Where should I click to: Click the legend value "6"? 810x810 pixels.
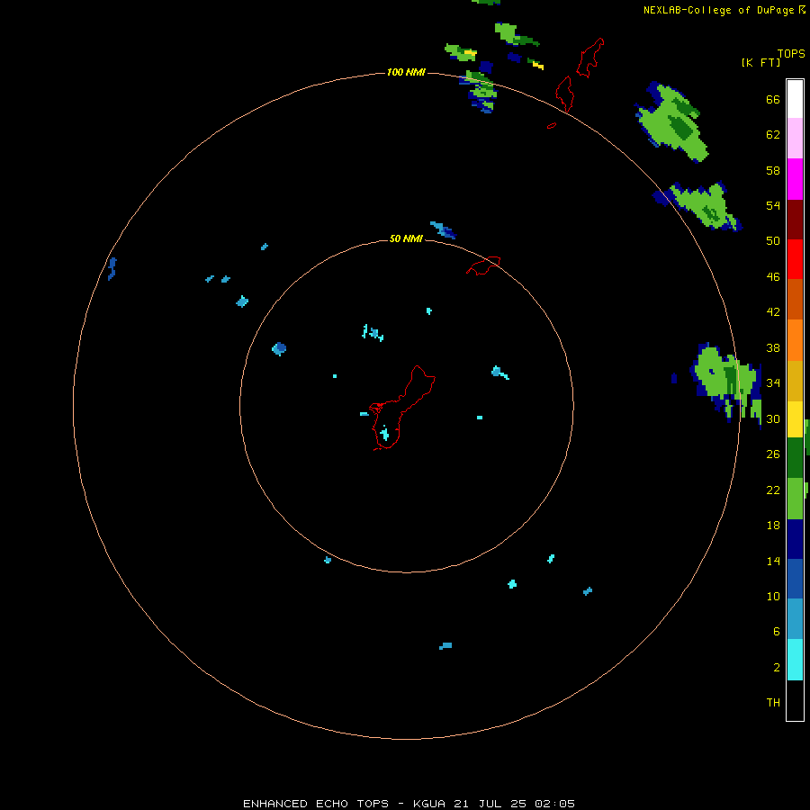[776, 631]
